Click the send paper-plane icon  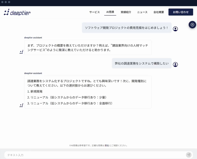click(189, 155)
